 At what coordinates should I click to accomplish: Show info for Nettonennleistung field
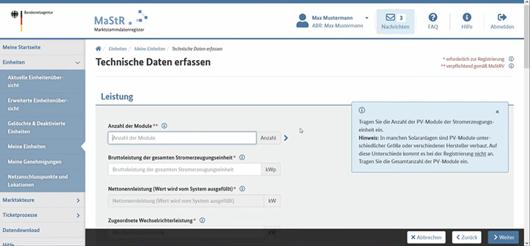pos(242,188)
